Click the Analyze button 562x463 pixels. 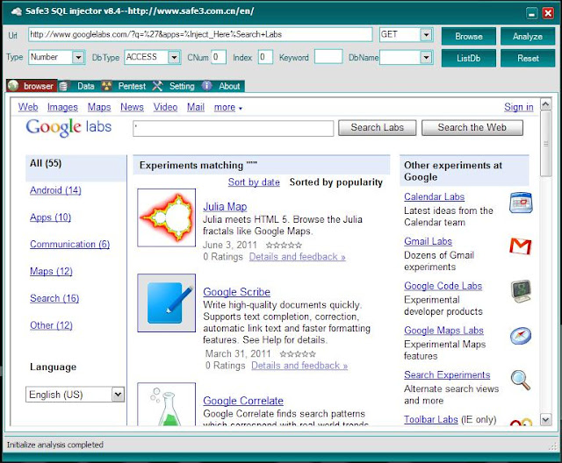pyautogui.click(x=528, y=36)
